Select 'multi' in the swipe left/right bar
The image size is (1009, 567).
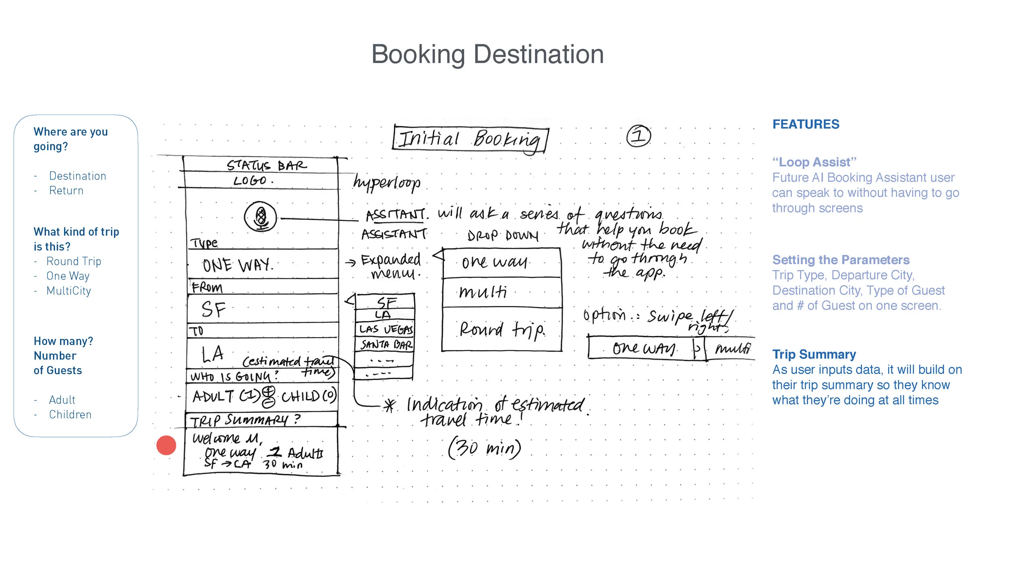[x=732, y=348]
